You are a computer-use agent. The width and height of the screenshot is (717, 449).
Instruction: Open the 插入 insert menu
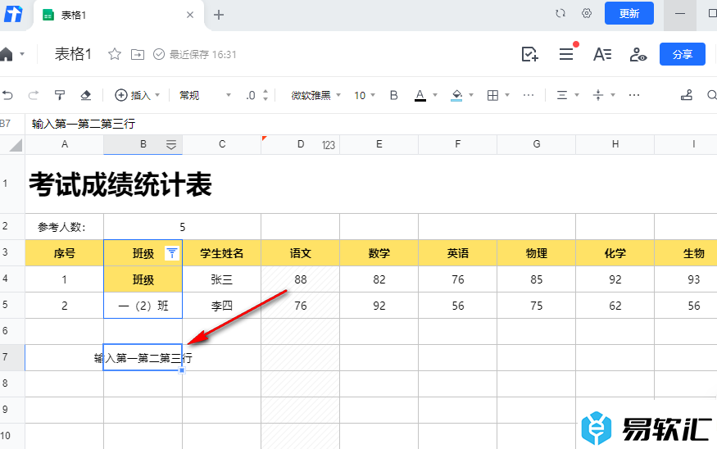click(x=137, y=95)
